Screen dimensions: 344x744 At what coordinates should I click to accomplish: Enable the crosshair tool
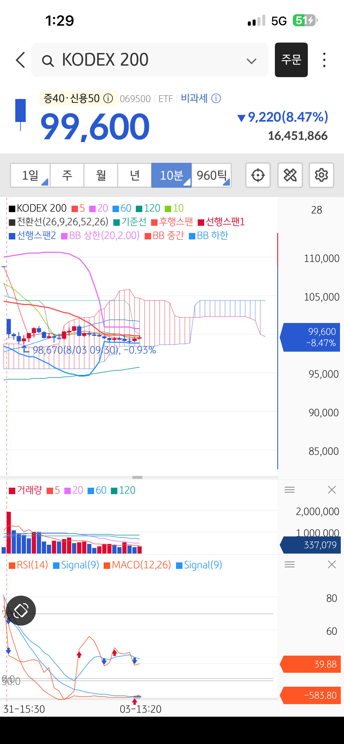258,175
